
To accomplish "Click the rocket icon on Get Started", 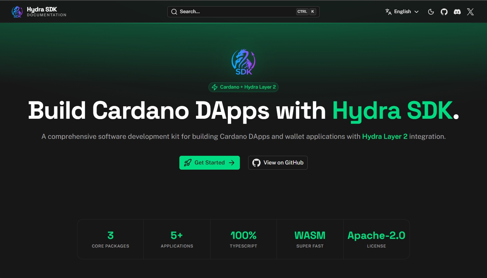I will point(188,163).
